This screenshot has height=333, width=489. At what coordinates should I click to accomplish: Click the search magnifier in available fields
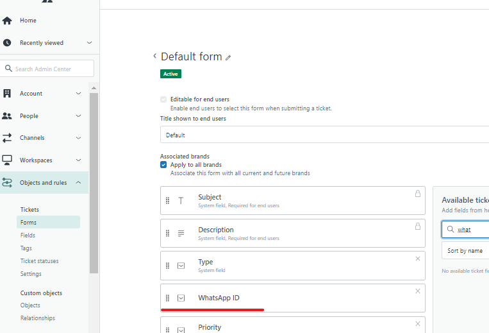(451, 230)
